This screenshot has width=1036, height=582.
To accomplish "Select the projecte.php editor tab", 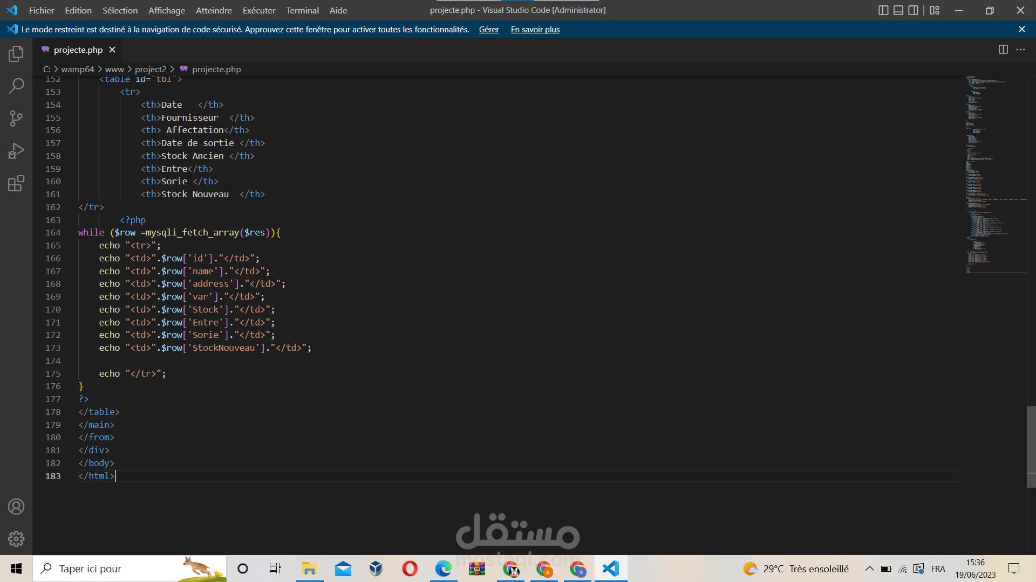I will tap(78, 50).
